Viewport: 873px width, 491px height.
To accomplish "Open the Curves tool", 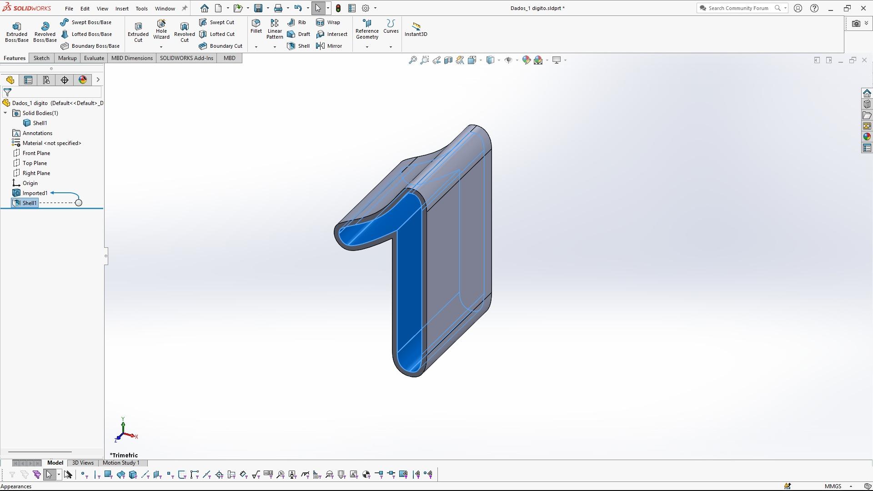I will [391, 26].
